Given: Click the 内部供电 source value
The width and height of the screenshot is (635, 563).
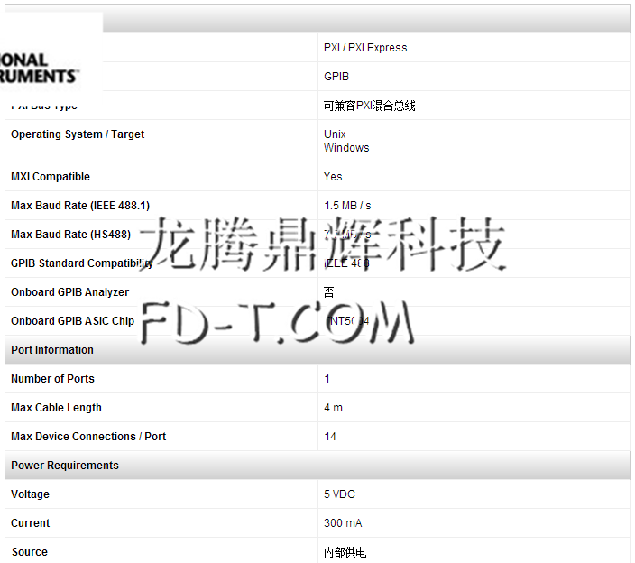Looking at the screenshot, I should (345, 552).
